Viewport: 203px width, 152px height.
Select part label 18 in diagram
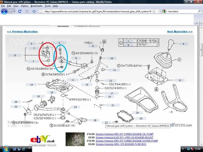tap(38, 96)
